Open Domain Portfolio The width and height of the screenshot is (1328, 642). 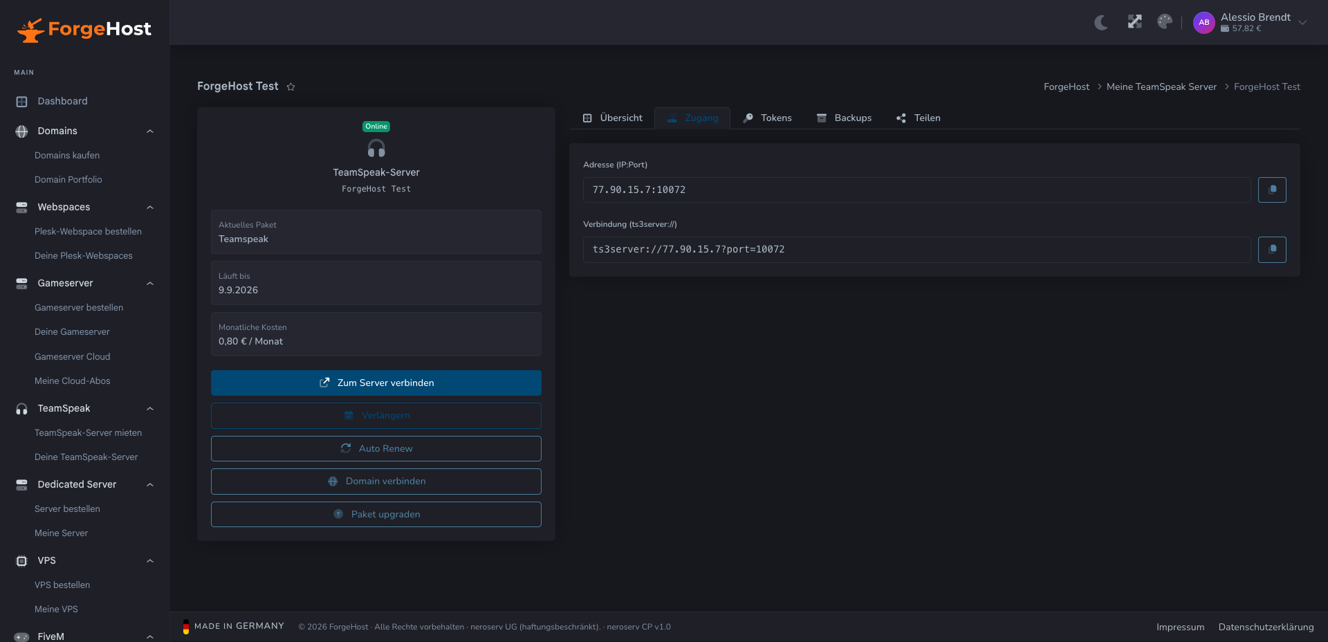coord(68,180)
